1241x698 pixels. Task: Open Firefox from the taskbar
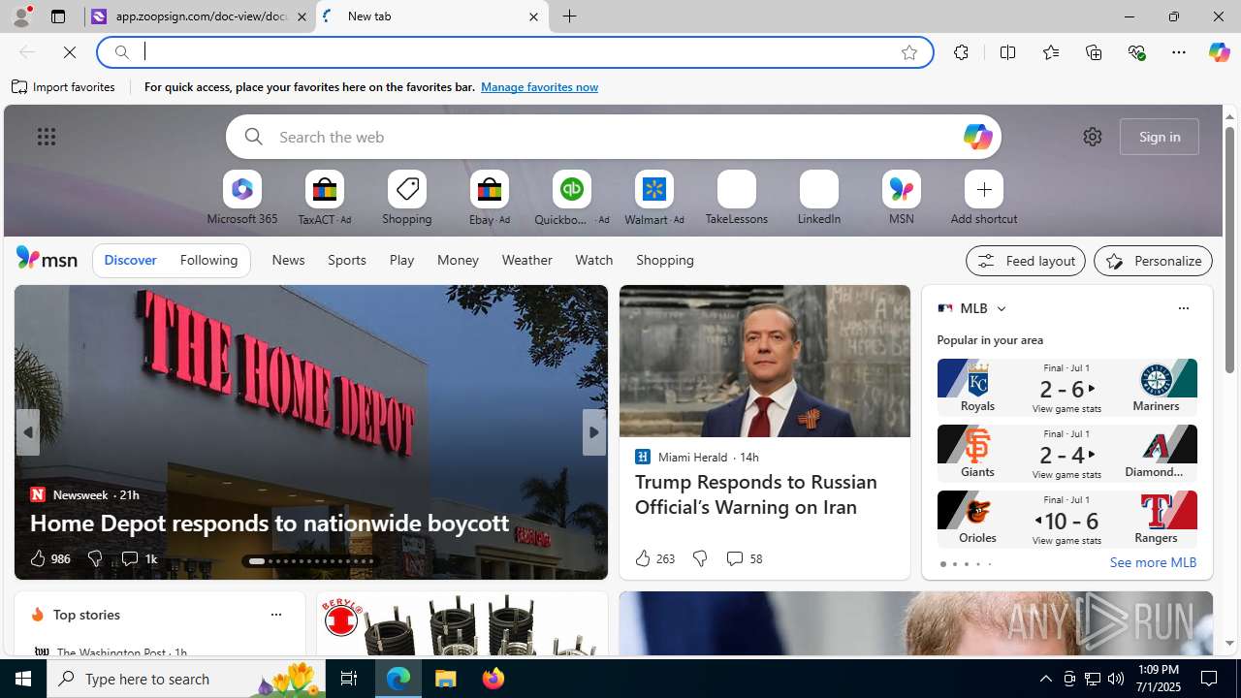click(493, 679)
